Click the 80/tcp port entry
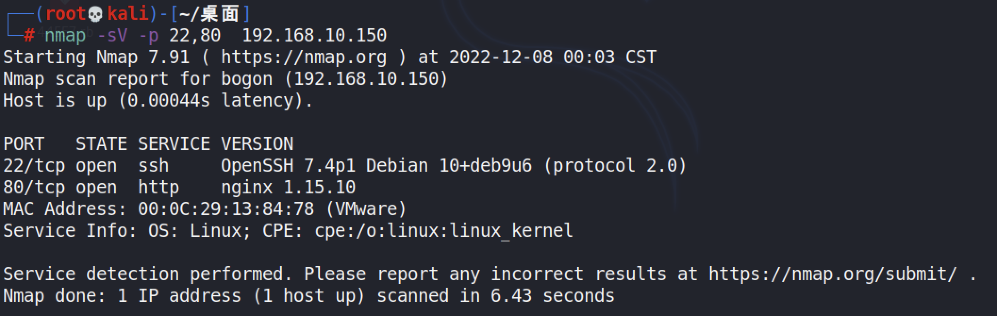 34,187
